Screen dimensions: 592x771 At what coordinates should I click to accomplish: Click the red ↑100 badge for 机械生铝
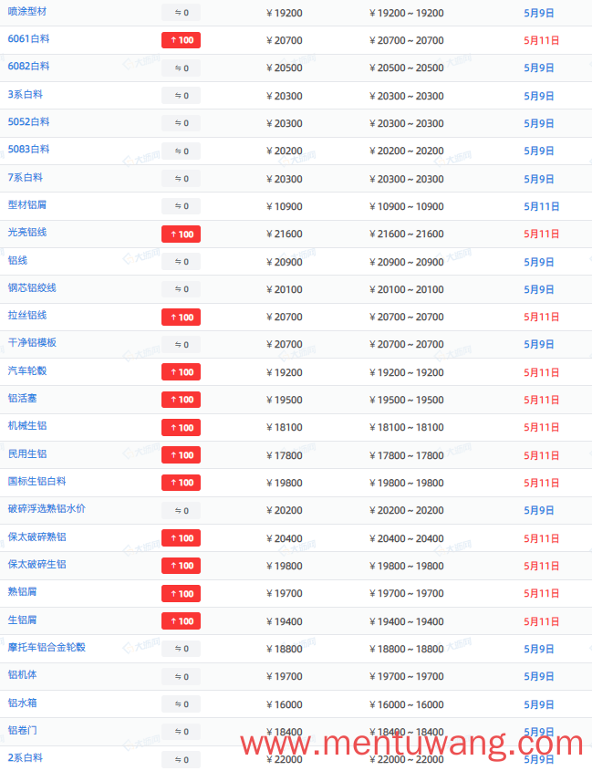(181, 428)
